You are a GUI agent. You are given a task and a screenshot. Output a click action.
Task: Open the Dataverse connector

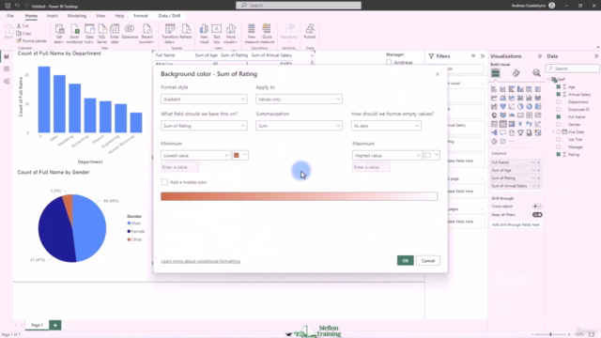pos(130,31)
